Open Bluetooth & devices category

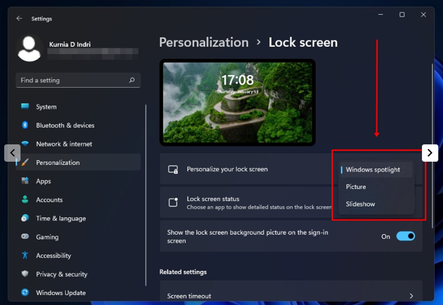click(78, 125)
